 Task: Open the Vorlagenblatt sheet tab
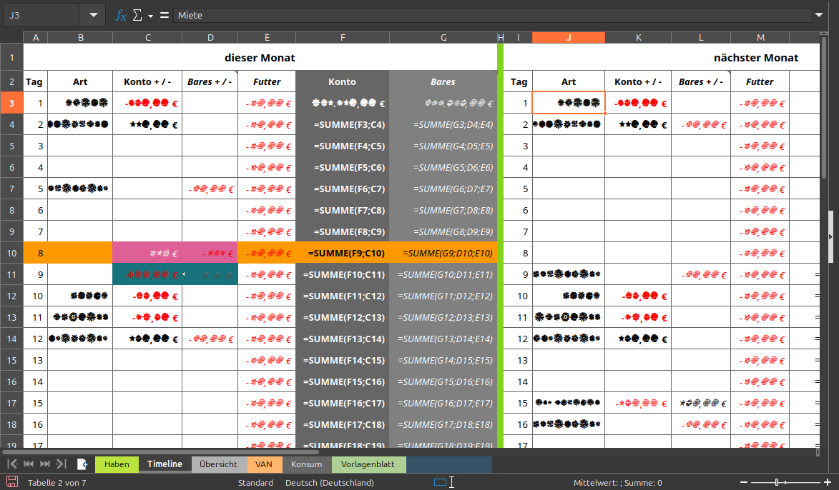(368, 464)
